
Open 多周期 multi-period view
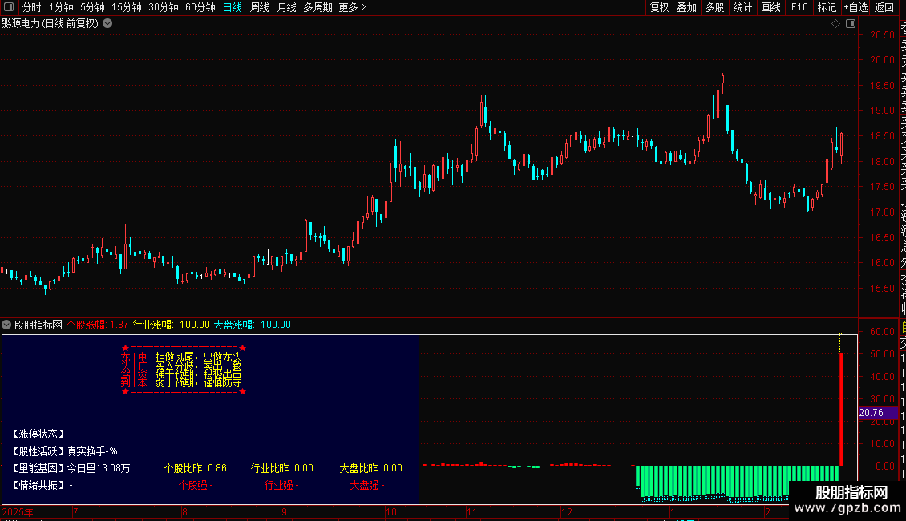point(318,7)
